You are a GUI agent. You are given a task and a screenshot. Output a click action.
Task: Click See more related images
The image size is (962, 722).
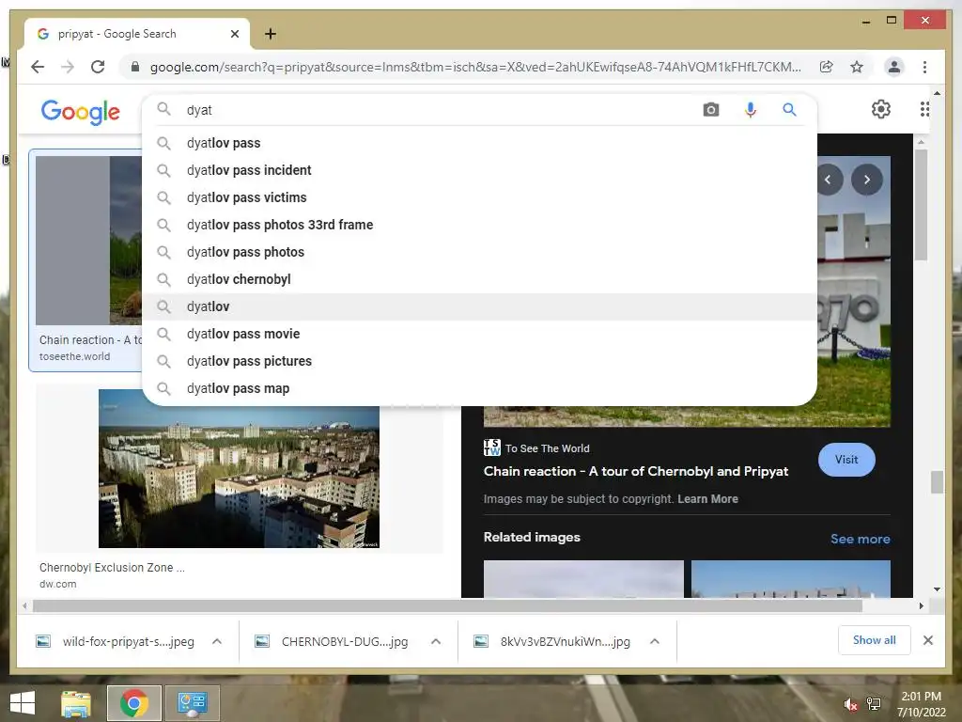861,539
